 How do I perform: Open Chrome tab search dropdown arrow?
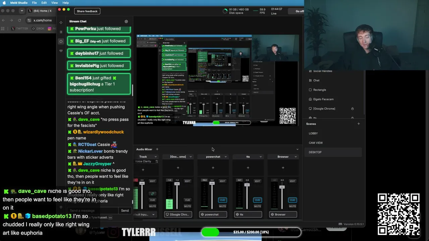[x=22, y=11]
